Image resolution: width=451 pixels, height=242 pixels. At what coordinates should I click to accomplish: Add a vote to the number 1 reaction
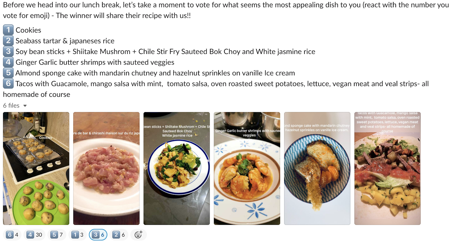coord(77,235)
